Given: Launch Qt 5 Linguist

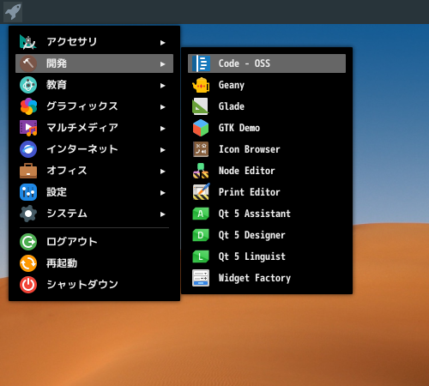Looking at the screenshot, I should pyautogui.click(x=267, y=256).
